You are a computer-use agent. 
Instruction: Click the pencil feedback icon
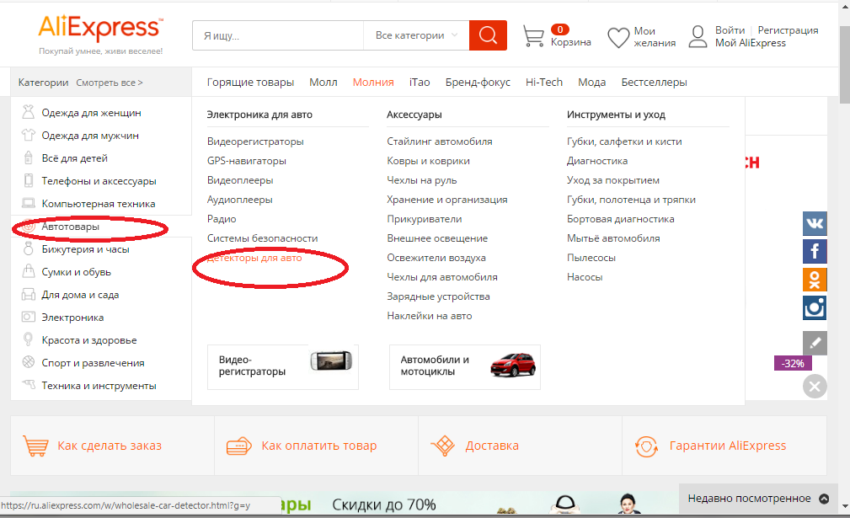(815, 343)
